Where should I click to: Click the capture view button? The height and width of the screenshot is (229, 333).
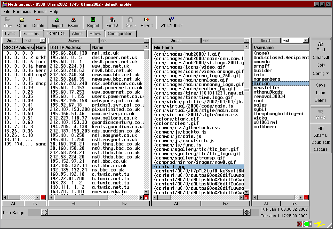321,149
